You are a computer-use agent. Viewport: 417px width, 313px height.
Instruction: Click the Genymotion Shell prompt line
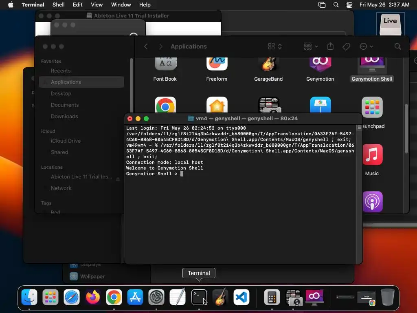[x=155, y=174]
